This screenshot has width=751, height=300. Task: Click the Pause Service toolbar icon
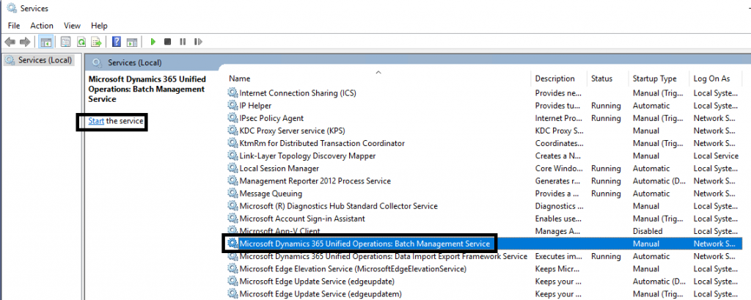click(x=183, y=42)
